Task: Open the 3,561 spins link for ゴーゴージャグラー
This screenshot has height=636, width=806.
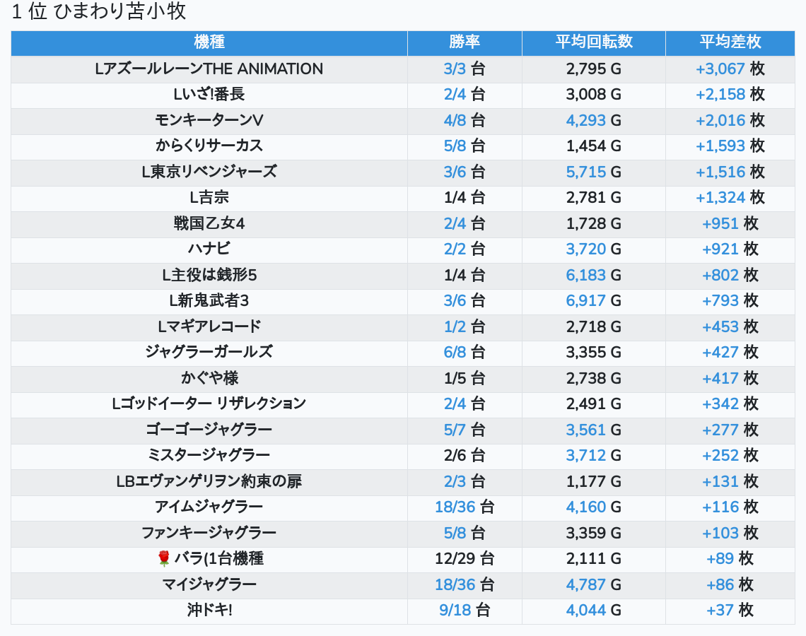Action: (586, 430)
